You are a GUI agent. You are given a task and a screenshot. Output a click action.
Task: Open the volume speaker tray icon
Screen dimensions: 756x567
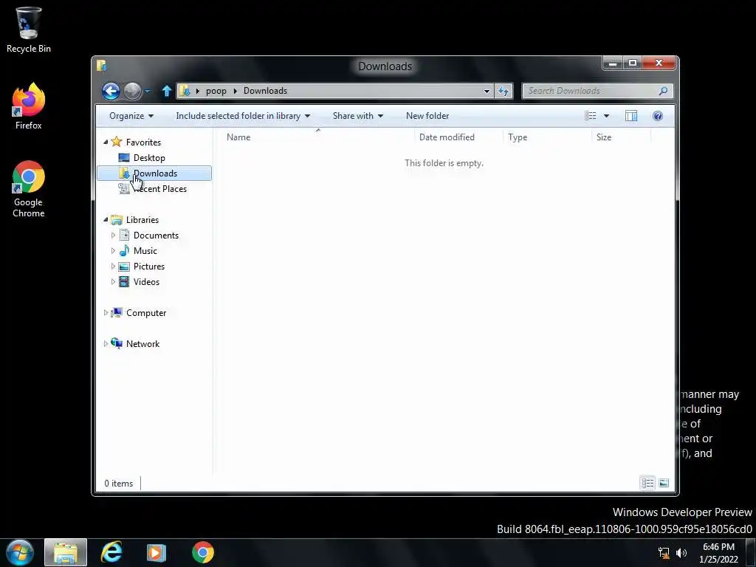pyautogui.click(x=681, y=553)
